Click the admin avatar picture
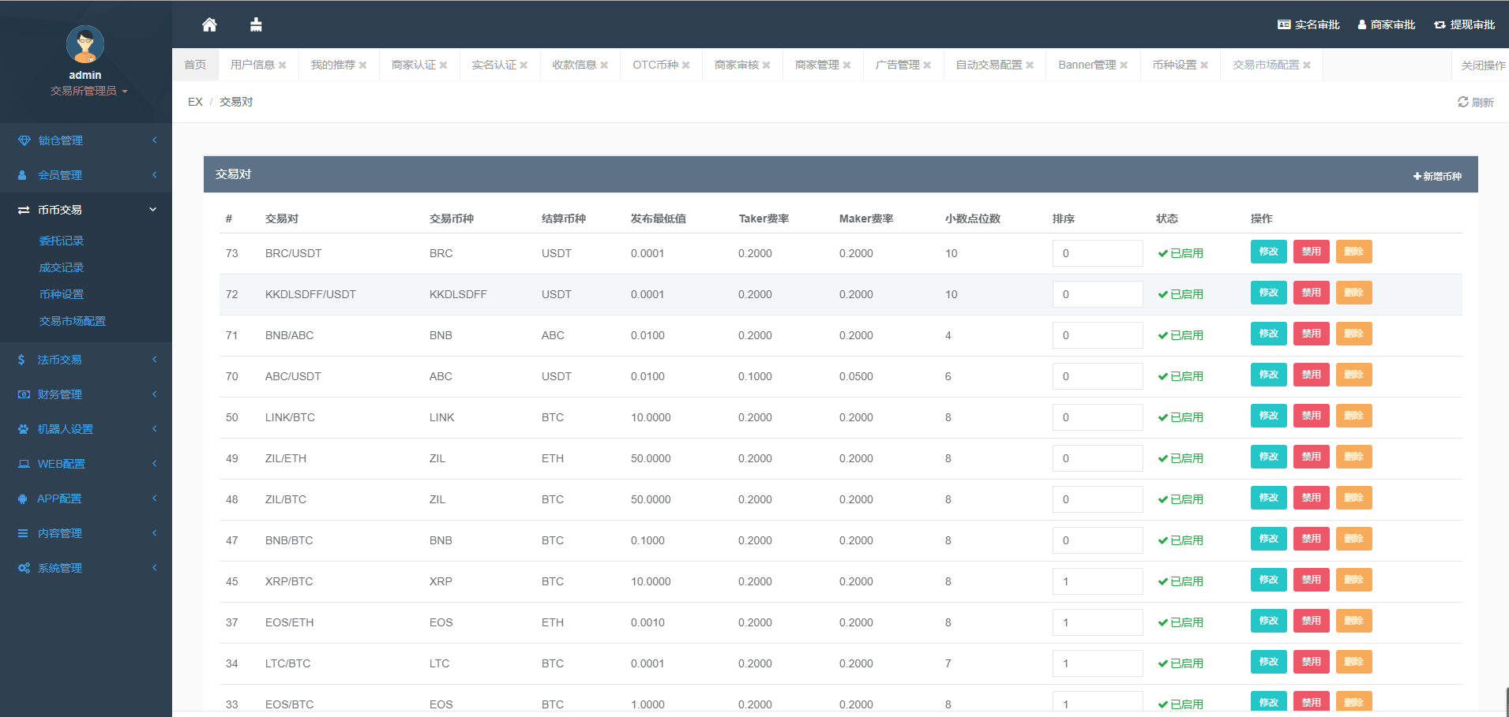Screen dimensions: 1509x717 click(85, 44)
